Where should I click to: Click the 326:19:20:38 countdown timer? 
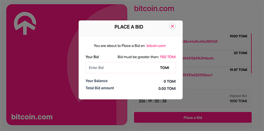click(153, 101)
